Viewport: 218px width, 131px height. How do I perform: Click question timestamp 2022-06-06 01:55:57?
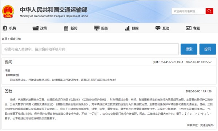click(198, 62)
